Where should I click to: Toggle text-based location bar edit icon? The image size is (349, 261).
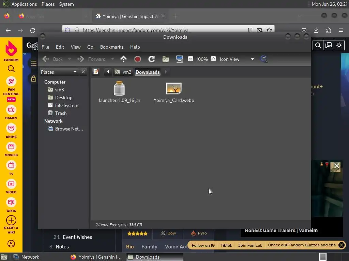[x=96, y=72]
